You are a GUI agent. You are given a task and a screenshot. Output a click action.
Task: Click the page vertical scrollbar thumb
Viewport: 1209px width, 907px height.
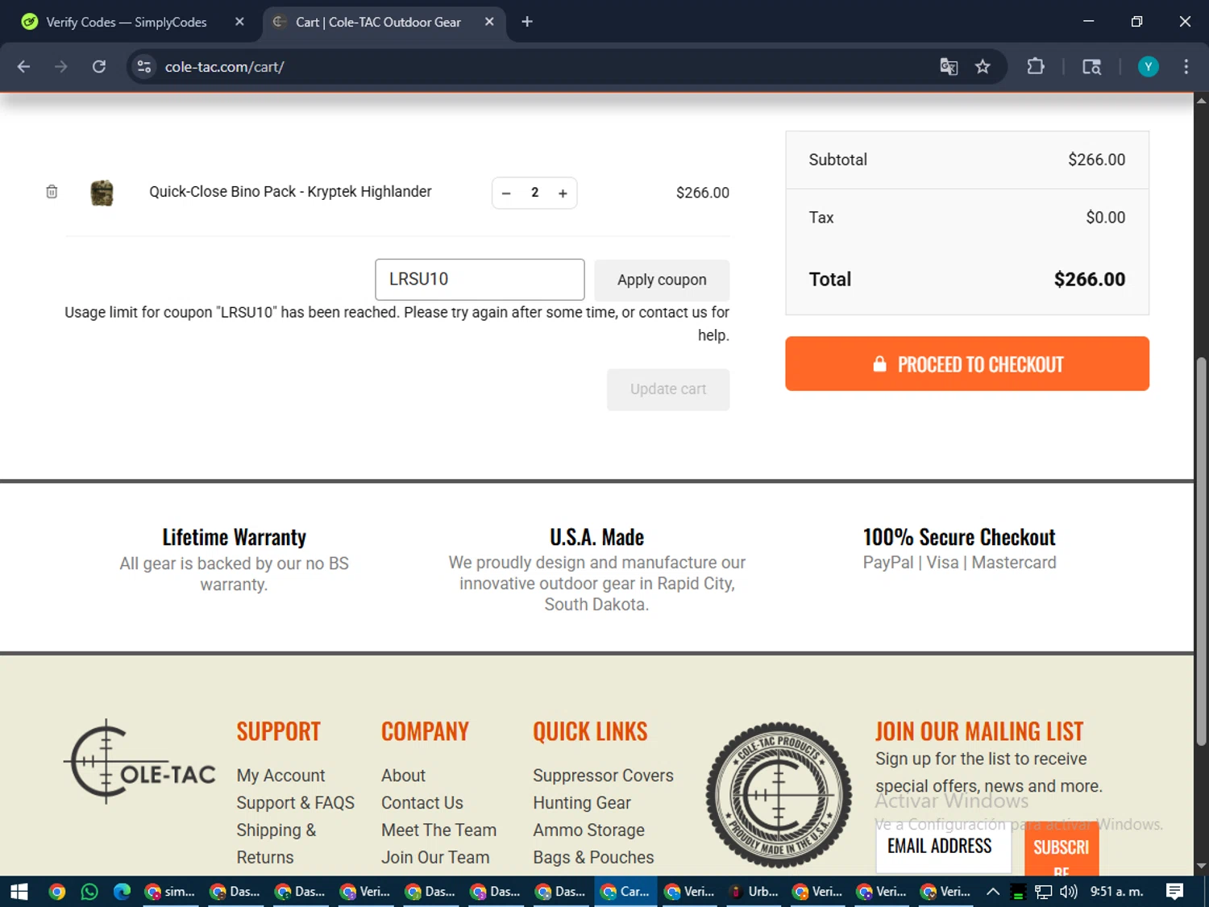click(1201, 552)
